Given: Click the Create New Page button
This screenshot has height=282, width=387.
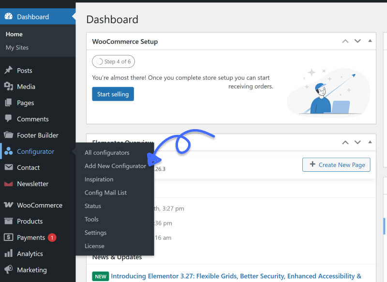Looking at the screenshot, I should pos(336,164).
